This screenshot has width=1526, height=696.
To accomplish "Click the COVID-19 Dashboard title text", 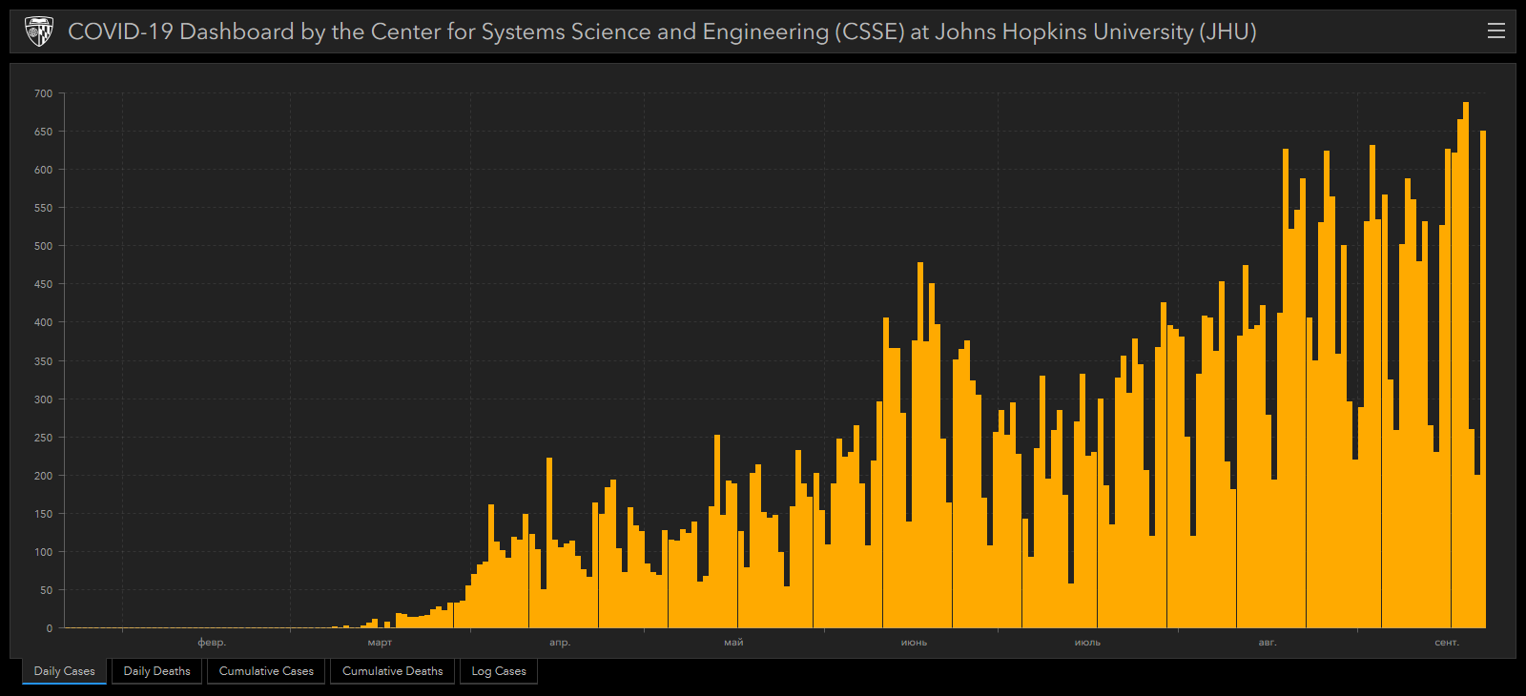I will [662, 31].
